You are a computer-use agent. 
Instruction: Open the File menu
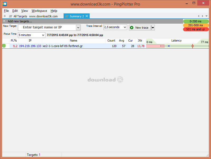coord(6,11)
